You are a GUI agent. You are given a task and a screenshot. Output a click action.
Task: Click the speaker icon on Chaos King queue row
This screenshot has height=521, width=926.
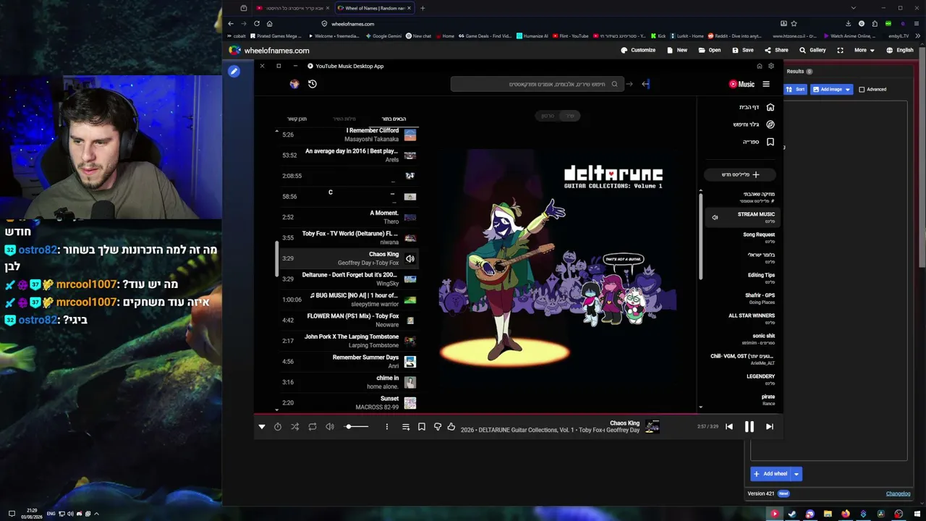coord(410,258)
